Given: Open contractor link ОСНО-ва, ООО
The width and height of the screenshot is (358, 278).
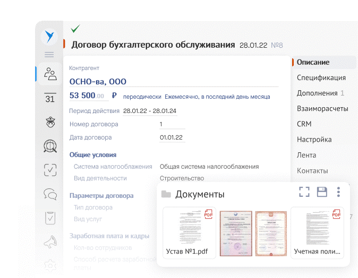Looking at the screenshot, I should (98, 81).
